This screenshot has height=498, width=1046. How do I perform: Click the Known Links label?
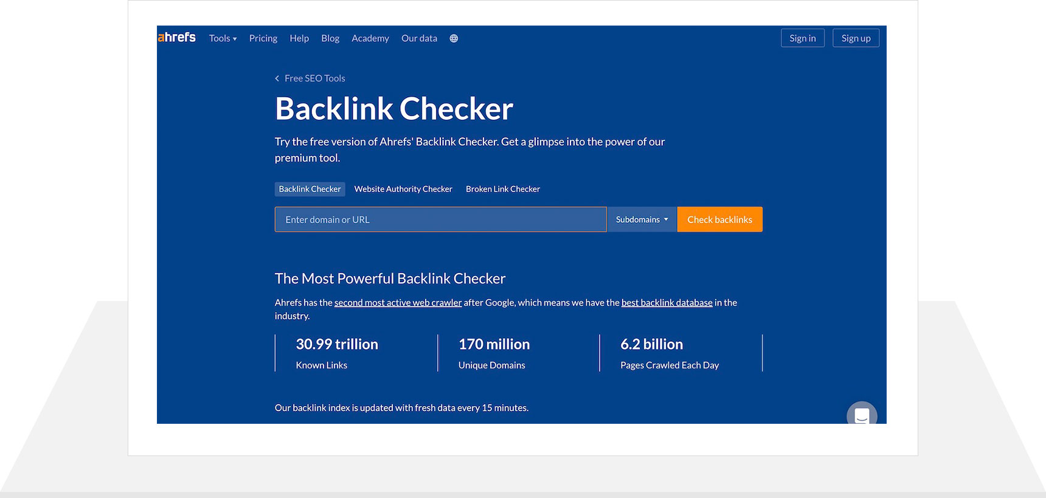tap(321, 365)
